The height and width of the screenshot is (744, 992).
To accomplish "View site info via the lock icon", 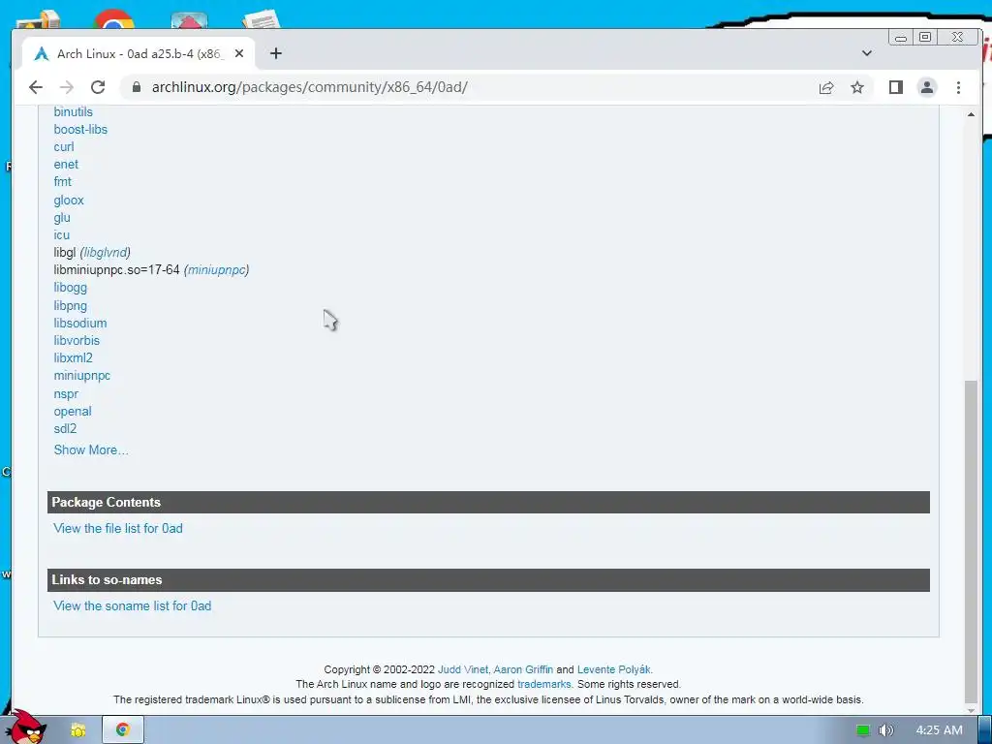I will pyautogui.click(x=136, y=87).
